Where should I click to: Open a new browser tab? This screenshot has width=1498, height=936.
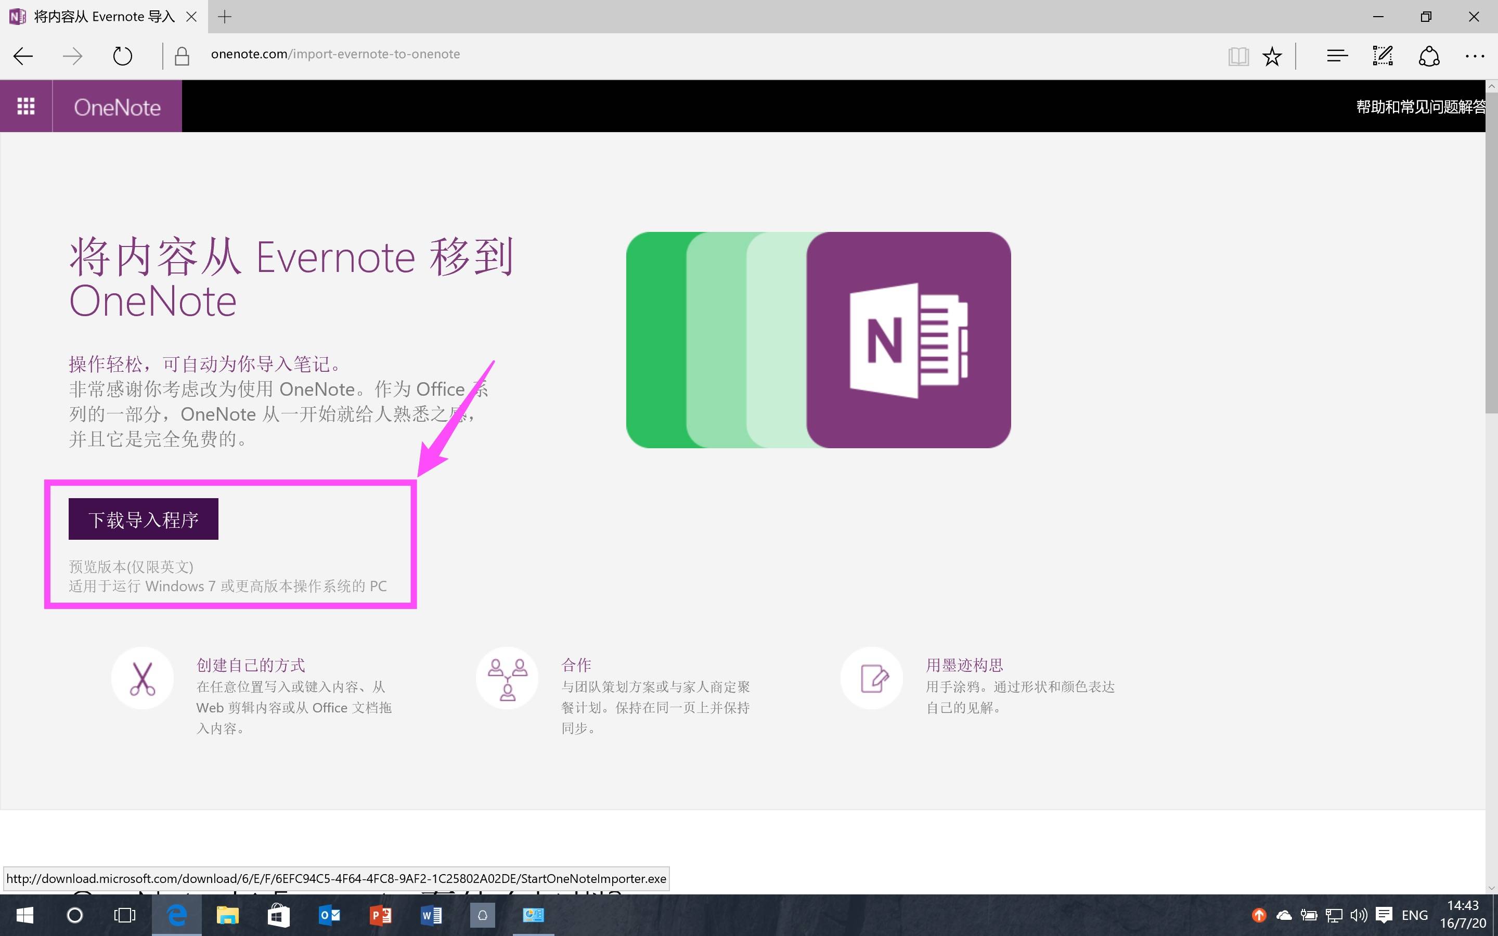225,17
